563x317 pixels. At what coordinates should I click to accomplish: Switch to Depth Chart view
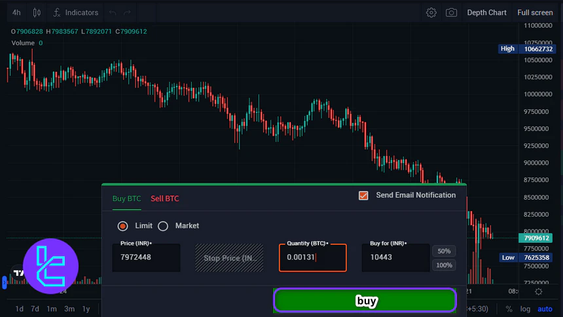tap(486, 12)
